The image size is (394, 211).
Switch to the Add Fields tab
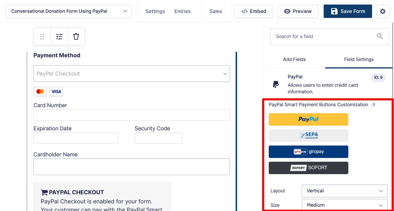(x=294, y=59)
